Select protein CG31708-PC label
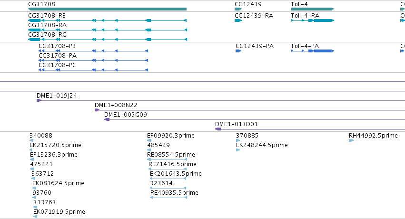The width and height of the screenshot is (405, 219). 57,65
